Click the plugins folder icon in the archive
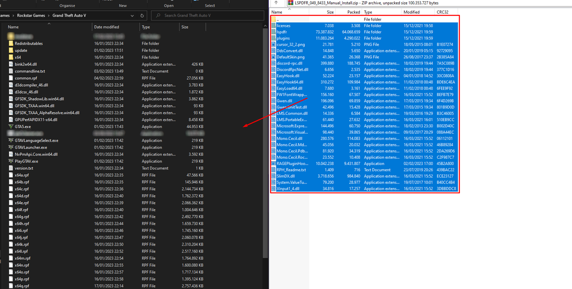Image resolution: width=572 pixels, height=289 pixels. [x=273, y=38]
